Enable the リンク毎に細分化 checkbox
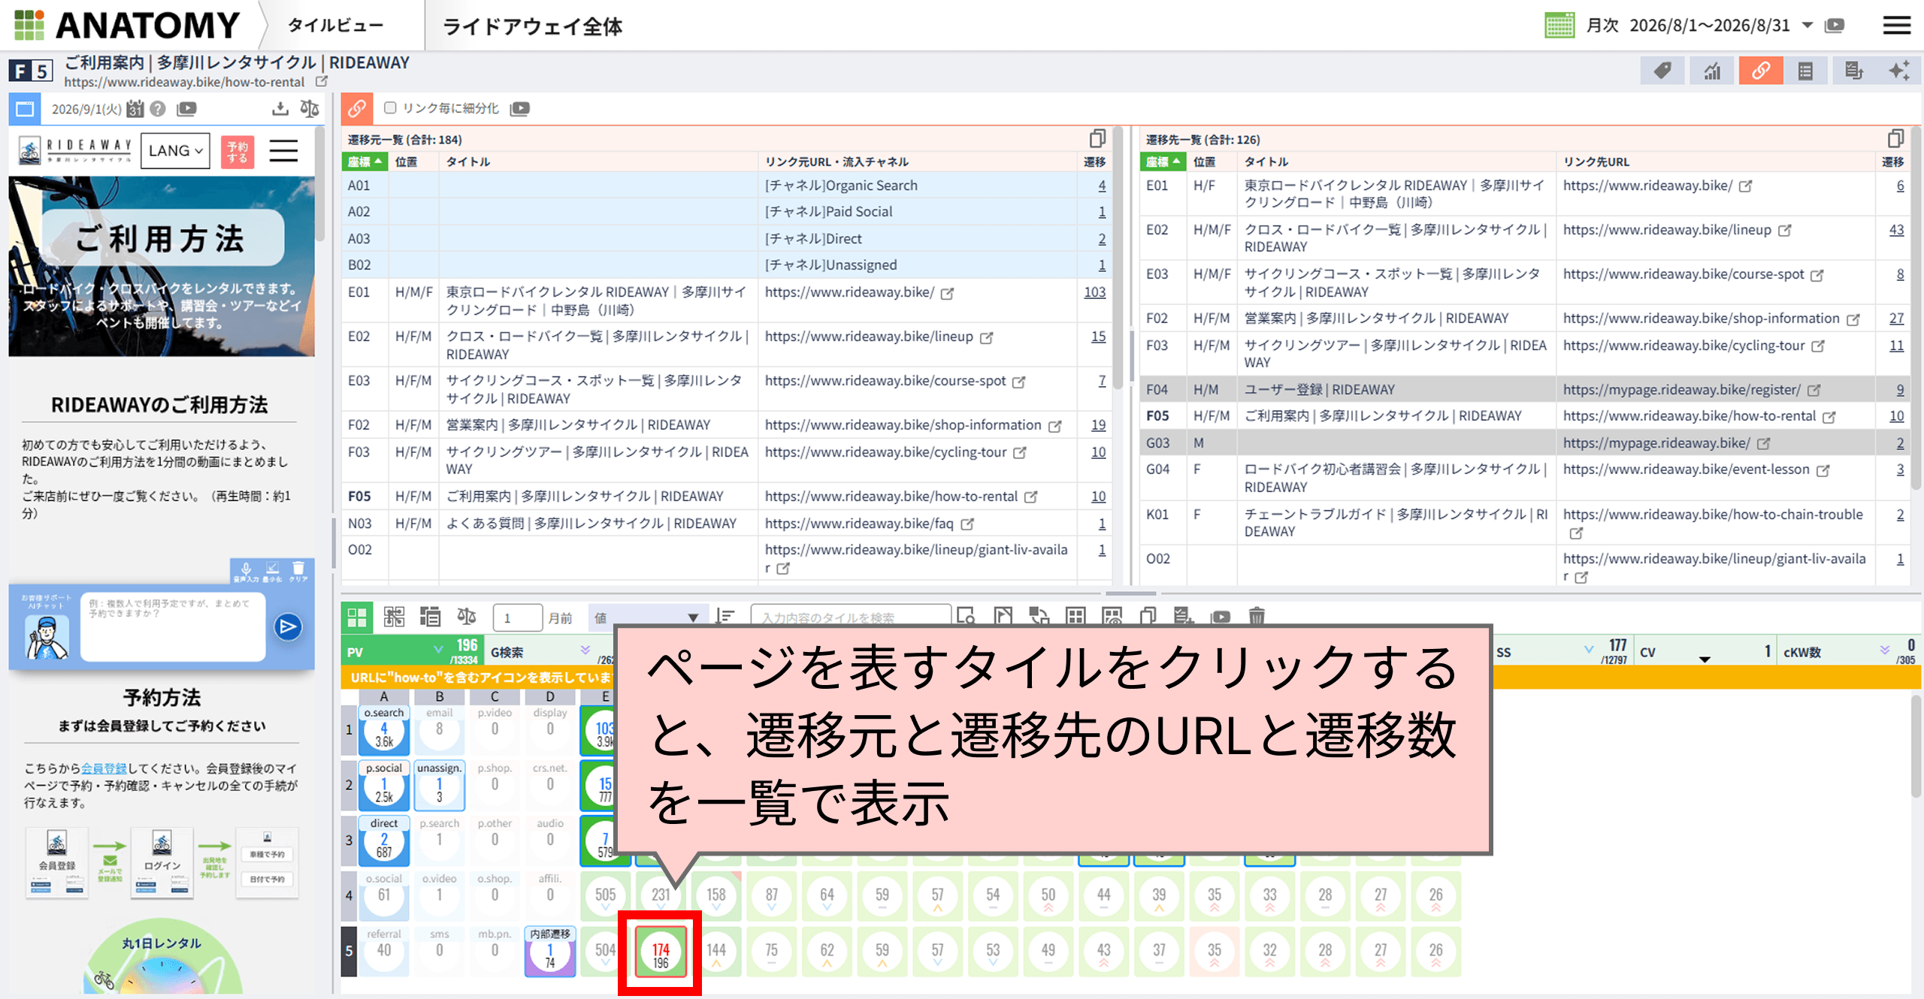Screen dimensions: 1924x999 390,108
